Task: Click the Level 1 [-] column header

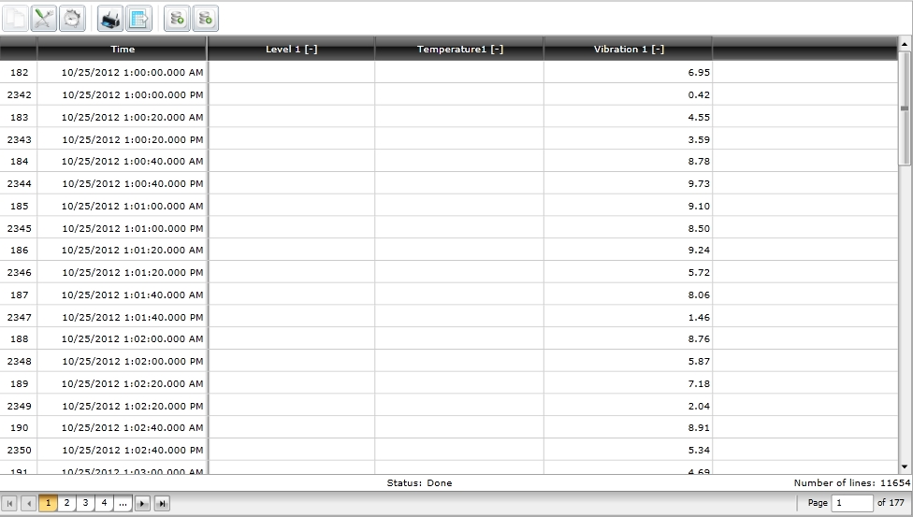Action: click(291, 49)
